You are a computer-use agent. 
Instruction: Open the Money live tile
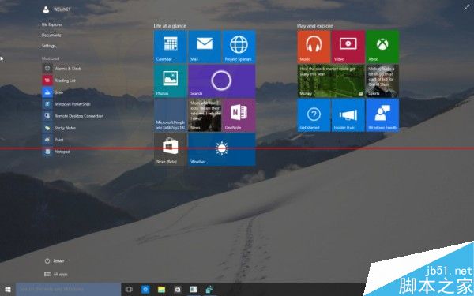[x=331, y=81]
